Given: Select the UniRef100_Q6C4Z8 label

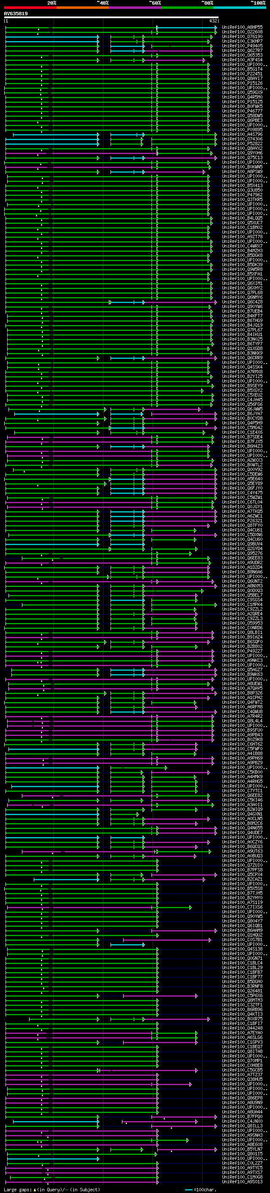Looking at the screenshot, I should [242, 302].
